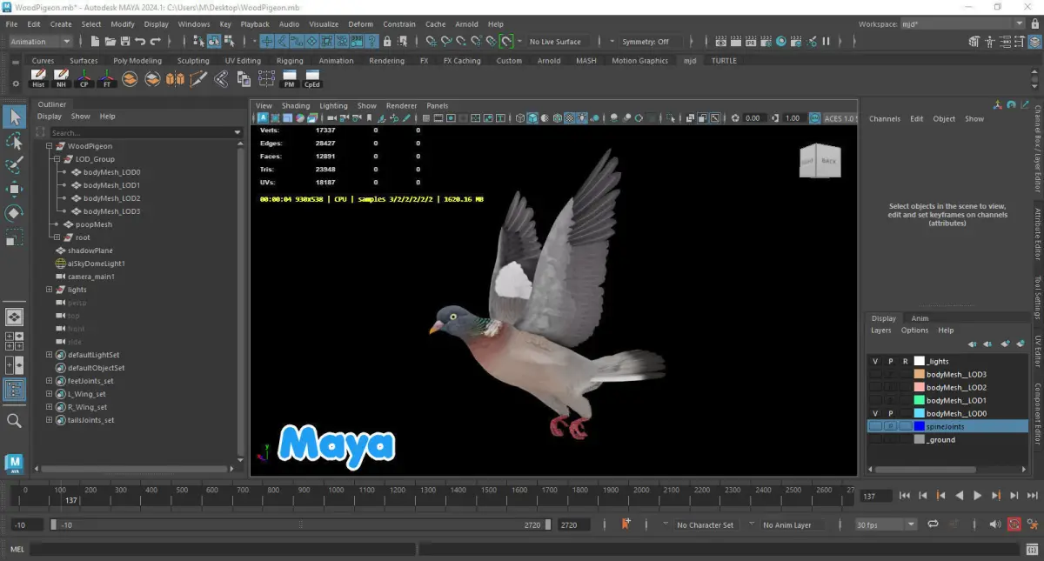
Task: Toggle visibility box of _ground layer
Action: click(874, 439)
